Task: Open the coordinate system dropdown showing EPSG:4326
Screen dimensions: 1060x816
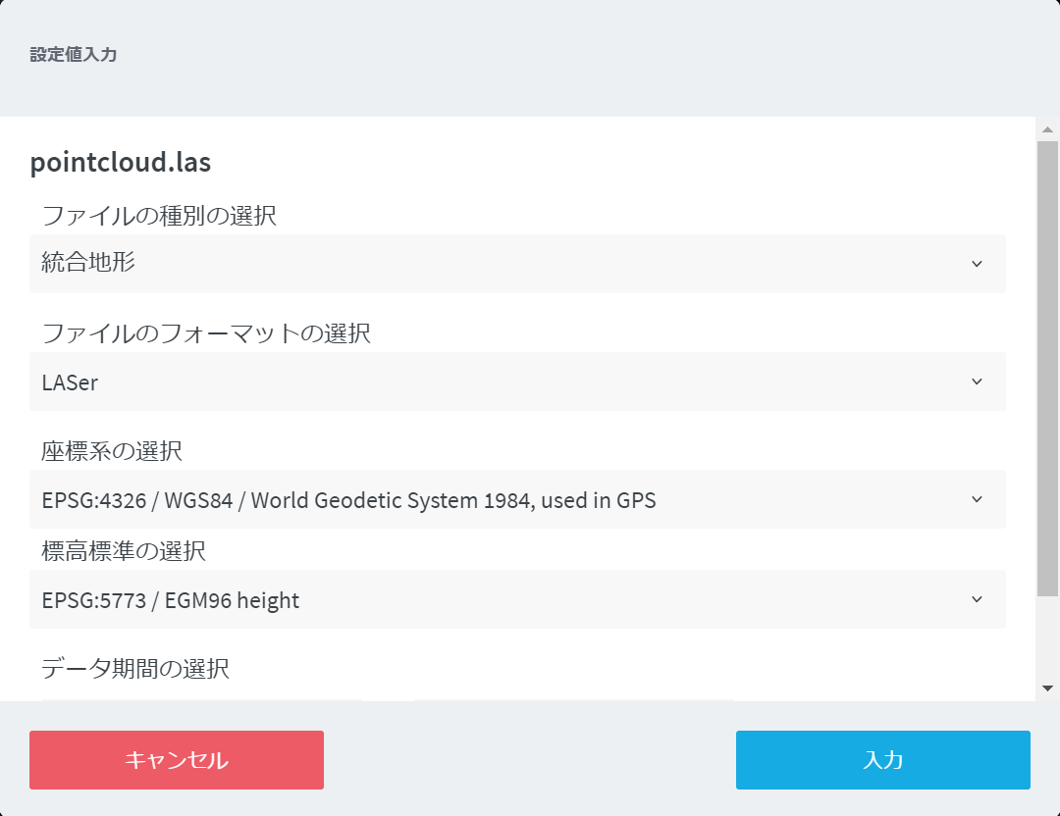Action: click(517, 499)
